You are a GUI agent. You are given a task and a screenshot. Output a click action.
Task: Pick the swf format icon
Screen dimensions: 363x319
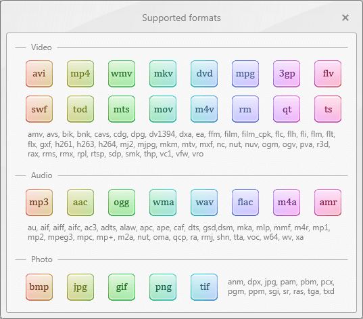[39, 109]
